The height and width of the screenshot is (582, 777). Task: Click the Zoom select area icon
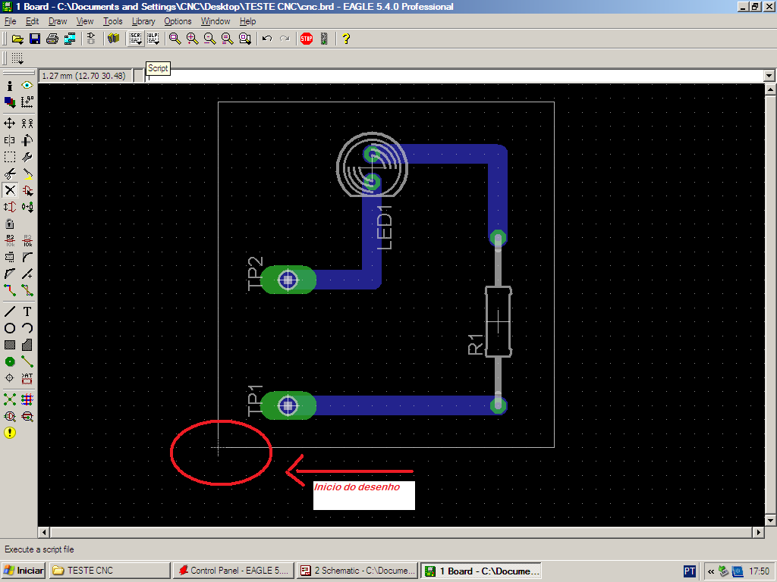click(x=245, y=39)
